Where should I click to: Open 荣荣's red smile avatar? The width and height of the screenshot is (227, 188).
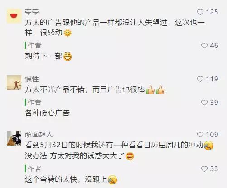[x=14, y=16]
